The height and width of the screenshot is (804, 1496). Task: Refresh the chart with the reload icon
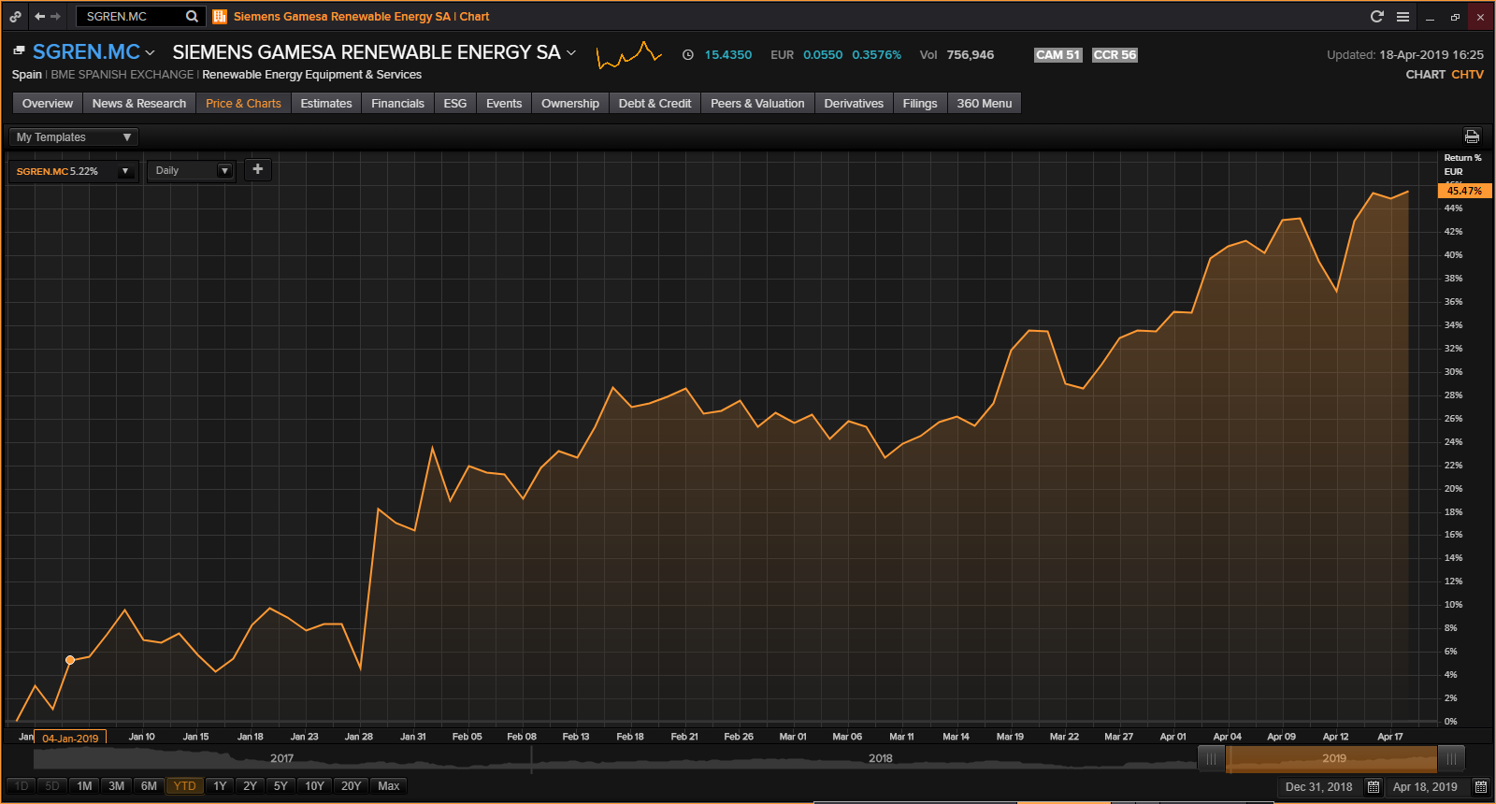[1376, 16]
